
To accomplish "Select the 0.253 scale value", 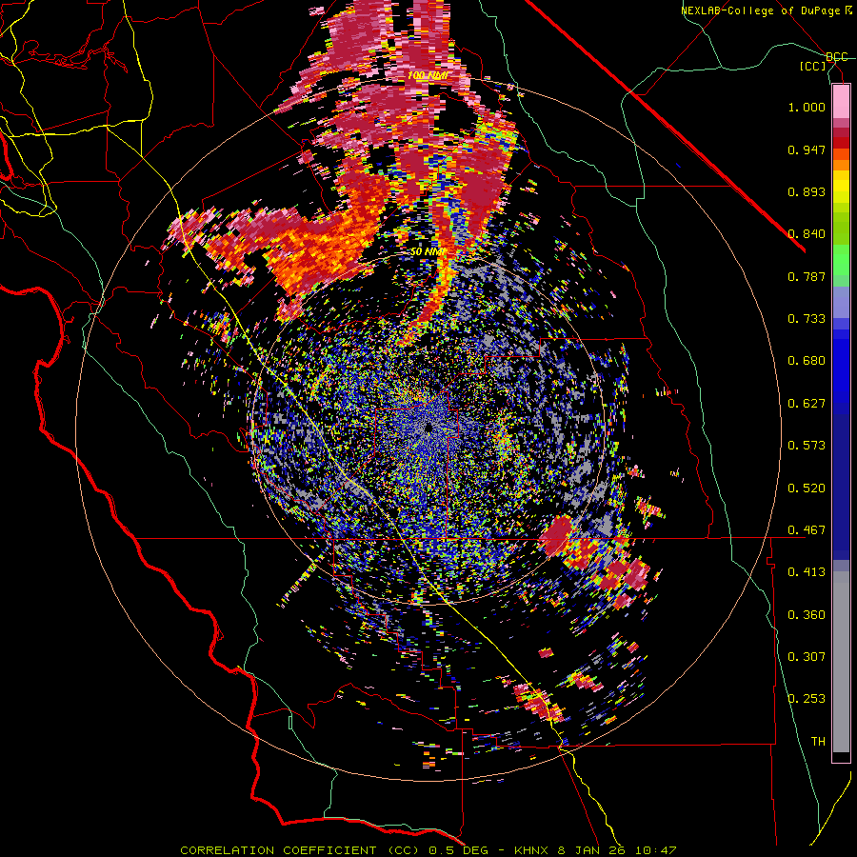I will pyautogui.click(x=807, y=699).
